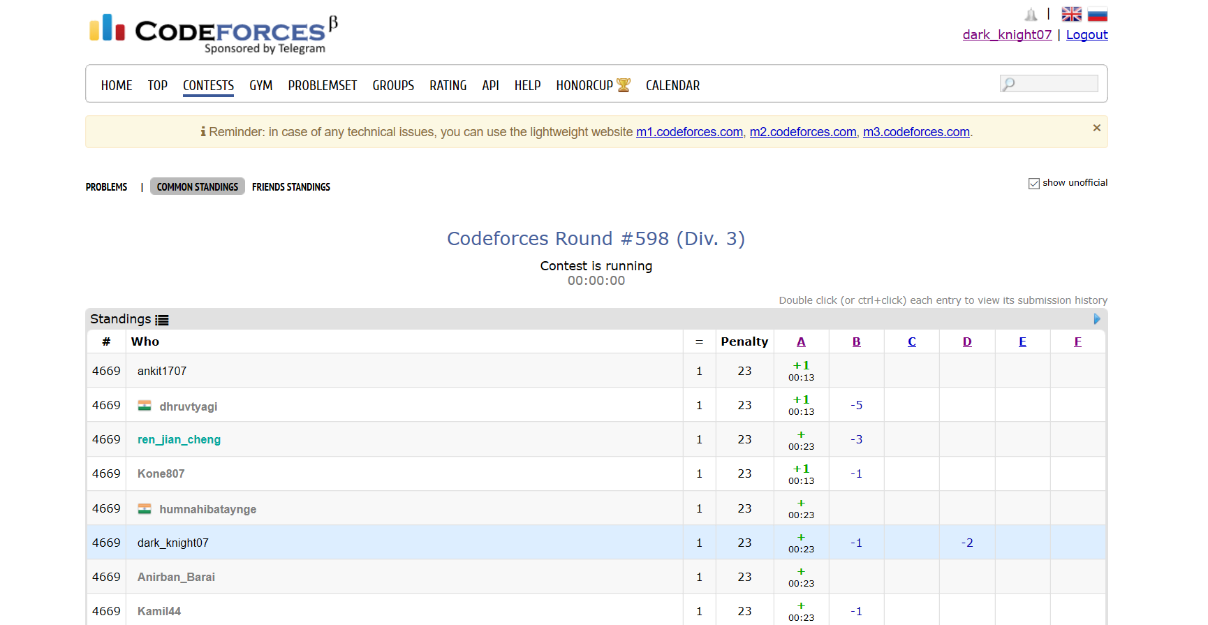
Task: Click India flag beside dhruvtyagi
Action: [x=145, y=406]
